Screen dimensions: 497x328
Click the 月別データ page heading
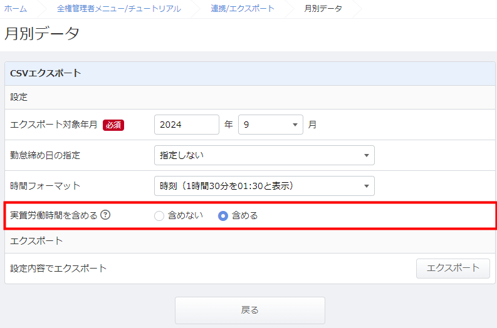42,34
